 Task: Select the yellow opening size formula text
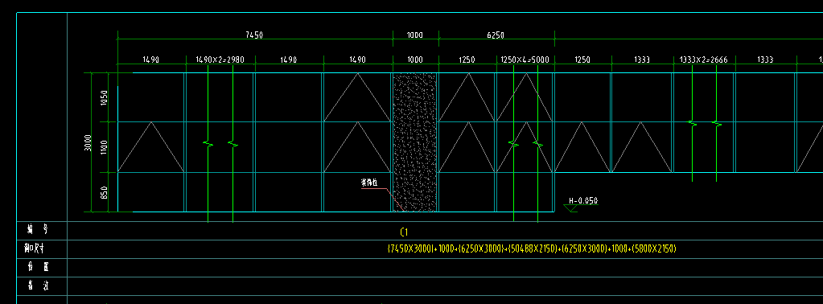pos(531,249)
